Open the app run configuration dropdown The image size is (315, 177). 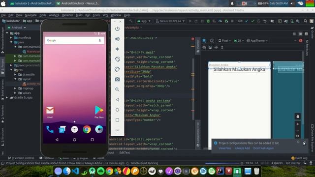coord(144,21)
